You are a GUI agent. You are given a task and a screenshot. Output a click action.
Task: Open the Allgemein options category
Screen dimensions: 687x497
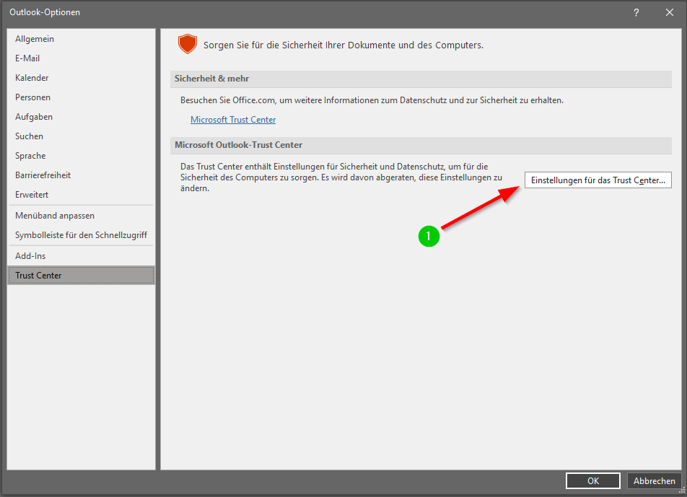tap(35, 39)
